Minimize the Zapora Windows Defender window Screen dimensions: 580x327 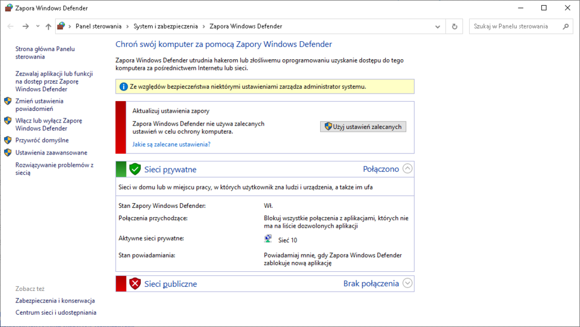coord(520,8)
